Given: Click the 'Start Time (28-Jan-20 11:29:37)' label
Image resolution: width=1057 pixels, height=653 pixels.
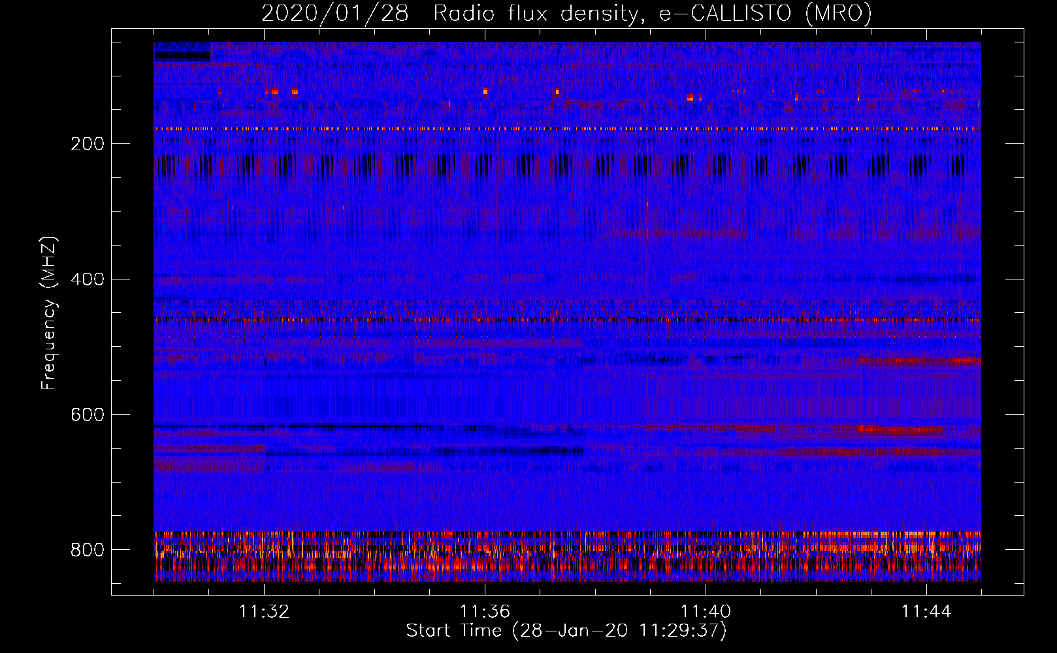Looking at the screenshot, I should (566, 631).
